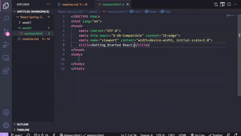This screenshot has height=136, width=241.
Task: Click the week2 breadcrumb
Action: (93, 12)
